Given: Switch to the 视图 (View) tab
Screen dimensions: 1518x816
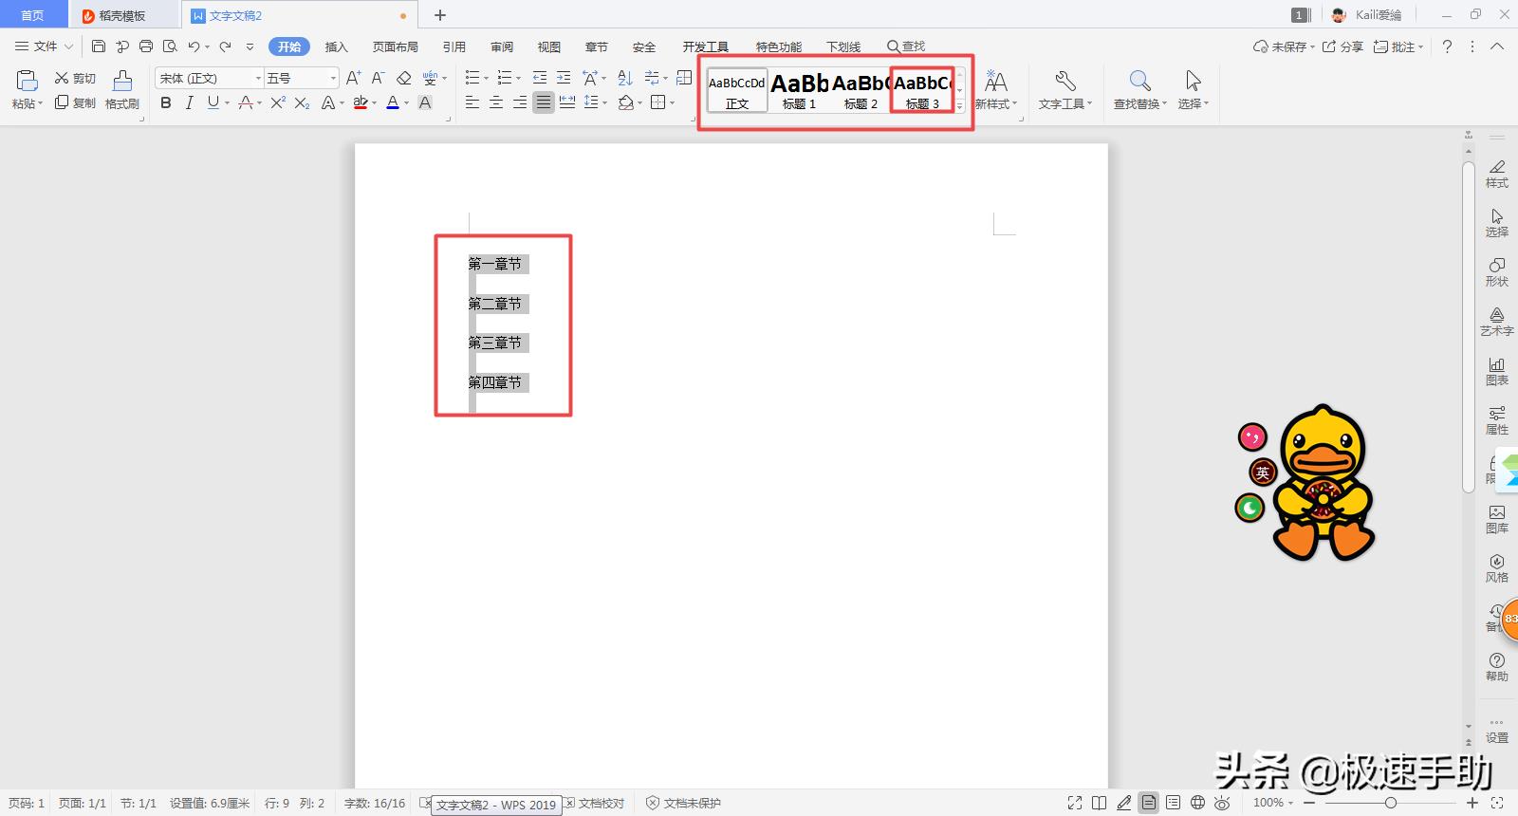Looking at the screenshot, I should (549, 46).
